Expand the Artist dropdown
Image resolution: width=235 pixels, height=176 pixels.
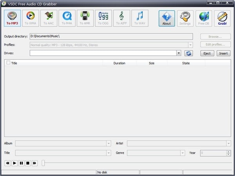pos(228,144)
